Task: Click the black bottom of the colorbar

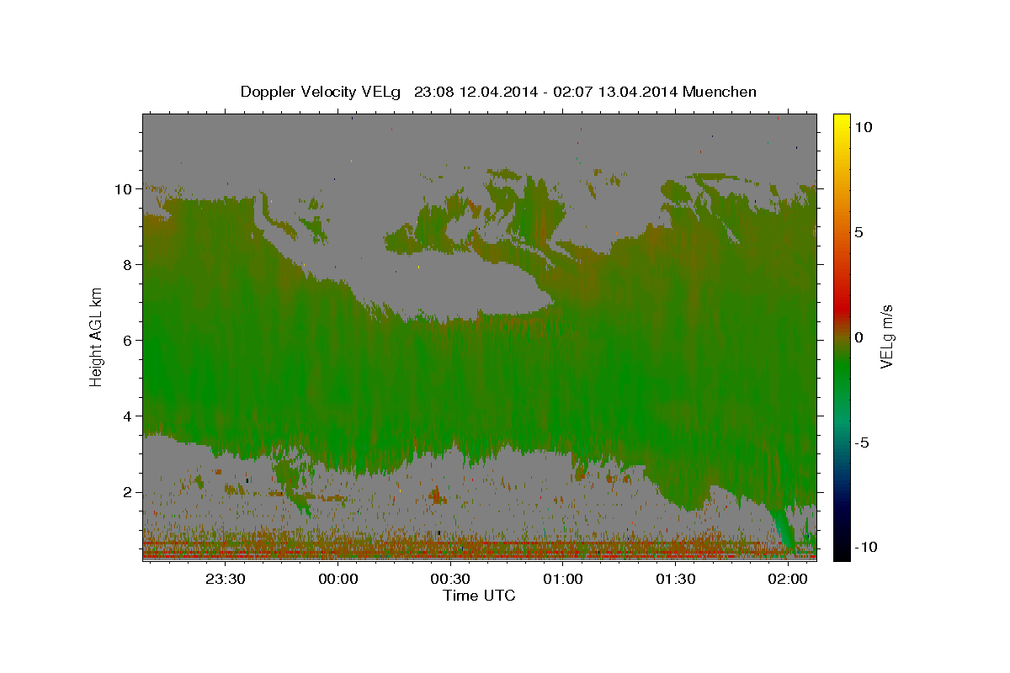Action: click(x=841, y=553)
